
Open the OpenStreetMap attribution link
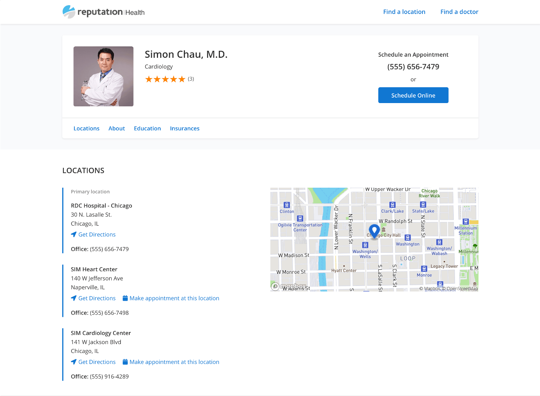click(460, 289)
